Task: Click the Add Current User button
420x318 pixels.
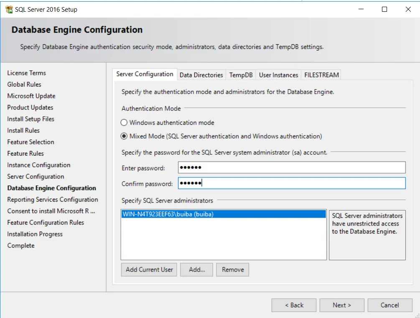Action: click(x=149, y=269)
